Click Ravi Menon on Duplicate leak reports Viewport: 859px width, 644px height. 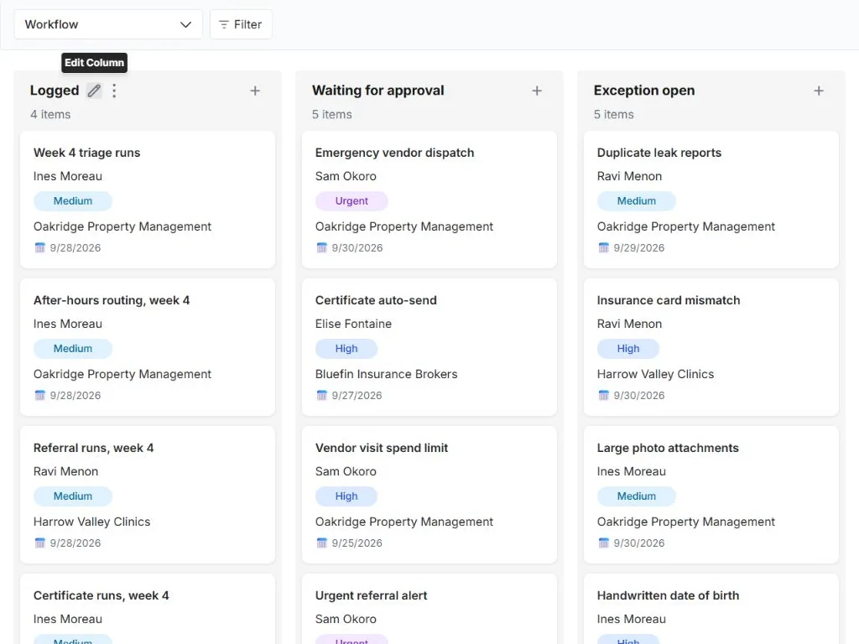(629, 176)
